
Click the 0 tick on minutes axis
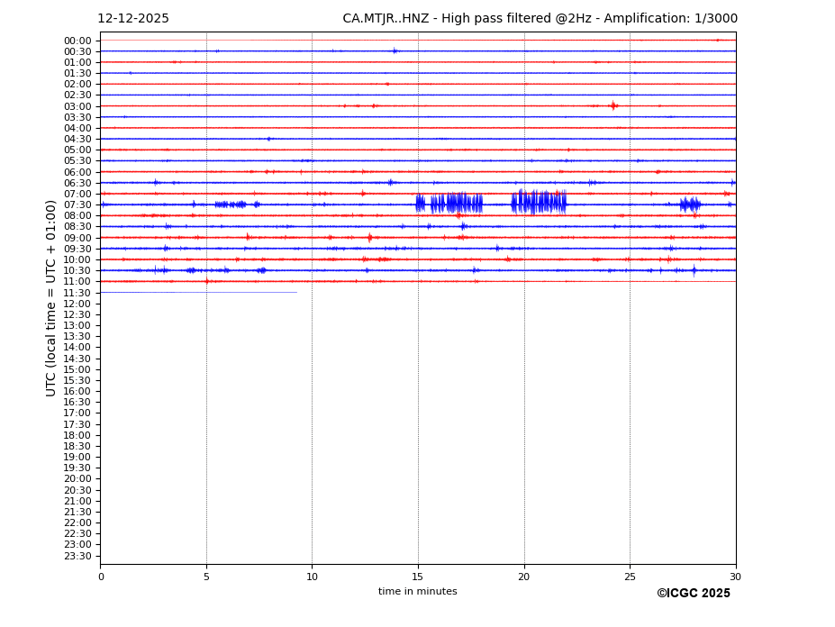pyautogui.click(x=101, y=577)
